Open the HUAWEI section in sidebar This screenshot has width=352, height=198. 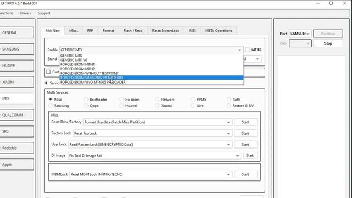pos(16,65)
